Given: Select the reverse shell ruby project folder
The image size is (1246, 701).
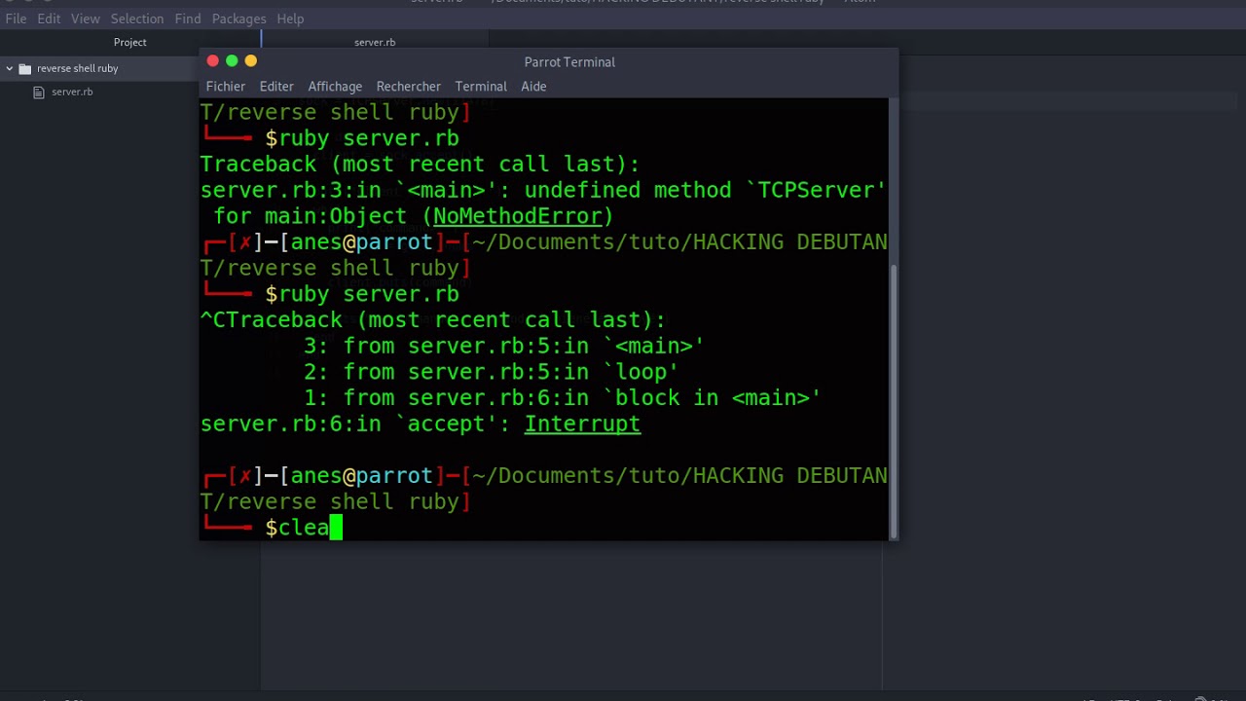Looking at the screenshot, I should pos(78,68).
